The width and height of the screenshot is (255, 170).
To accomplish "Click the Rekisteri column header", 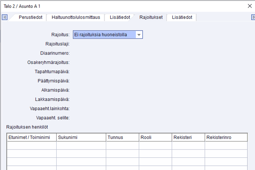I will pyautogui.click(x=188, y=137).
